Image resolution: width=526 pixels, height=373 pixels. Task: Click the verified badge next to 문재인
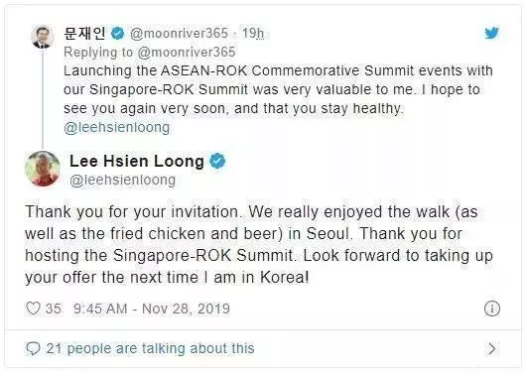click(x=117, y=33)
